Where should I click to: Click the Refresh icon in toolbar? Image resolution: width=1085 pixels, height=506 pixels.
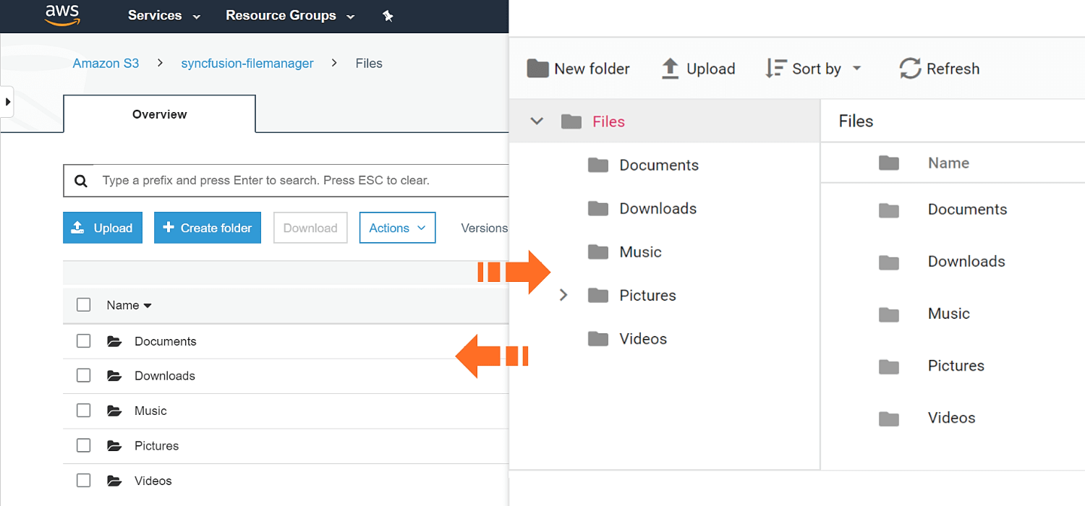coord(910,69)
